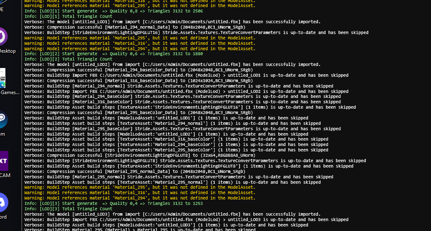Click the Material_294_normal_Data compression successful line

[135, 27]
